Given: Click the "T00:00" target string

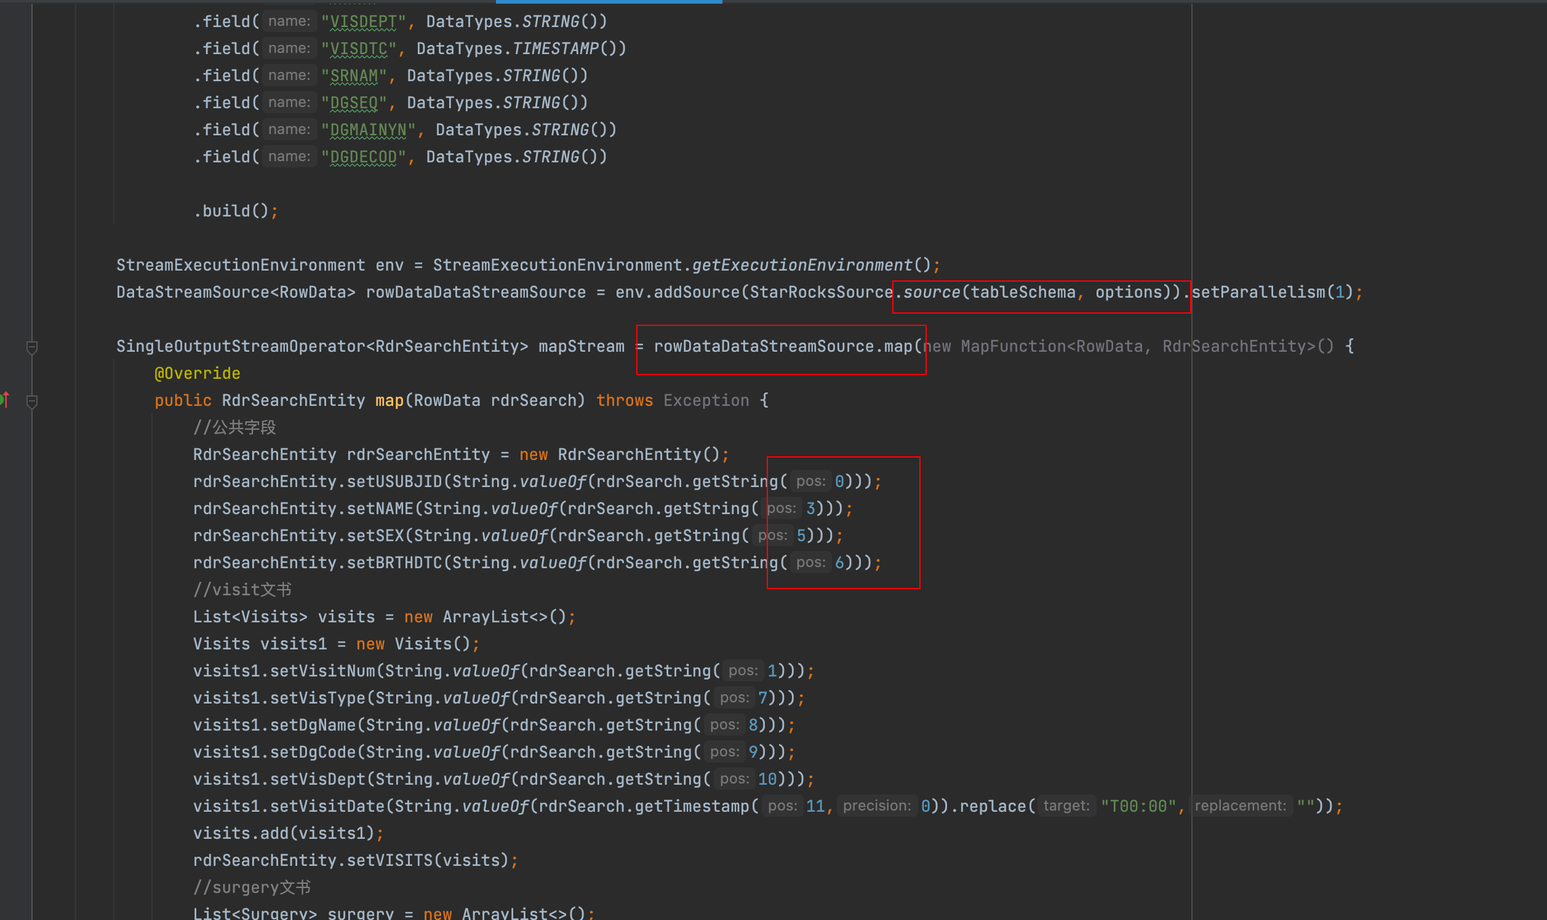Looking at the screenshot, I should coord(1138,806).
